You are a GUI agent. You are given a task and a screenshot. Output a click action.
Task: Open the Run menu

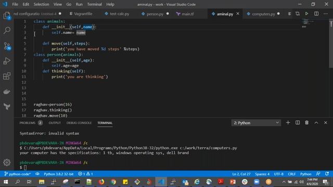(79, 4)
